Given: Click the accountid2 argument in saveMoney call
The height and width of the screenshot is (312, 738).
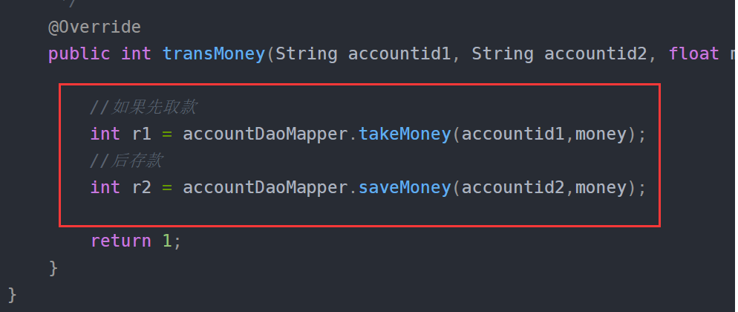Looking at the screenshot, I should 513,187.
